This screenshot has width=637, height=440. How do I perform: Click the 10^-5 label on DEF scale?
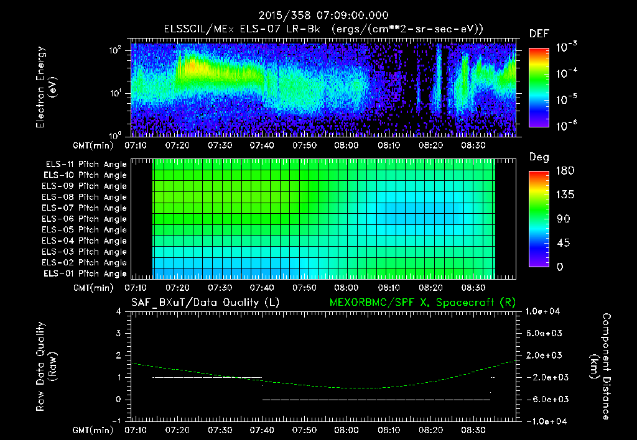tap(566, 99)
